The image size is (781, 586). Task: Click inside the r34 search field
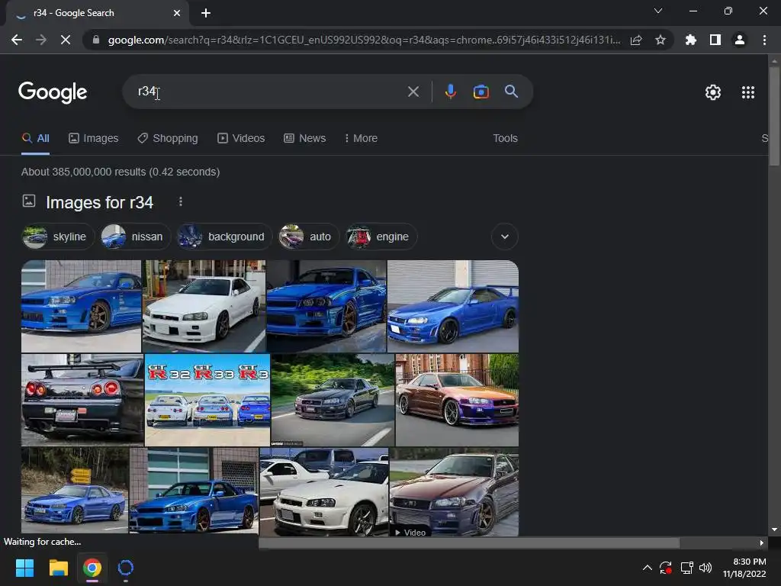269,92
